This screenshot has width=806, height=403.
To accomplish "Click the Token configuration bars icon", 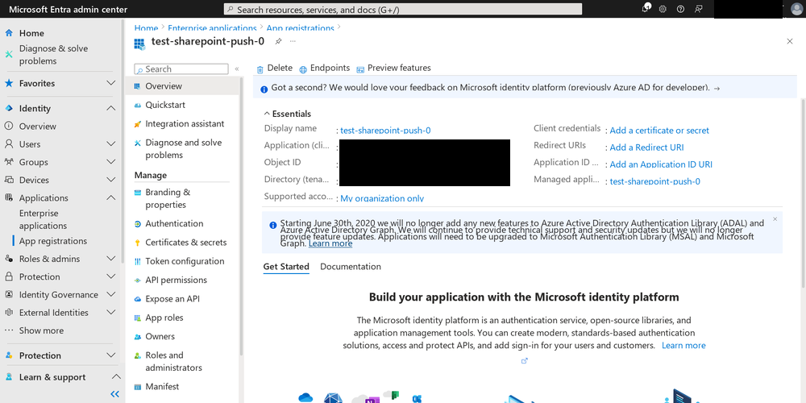I will pyautogui.click(x=137, y=262).
